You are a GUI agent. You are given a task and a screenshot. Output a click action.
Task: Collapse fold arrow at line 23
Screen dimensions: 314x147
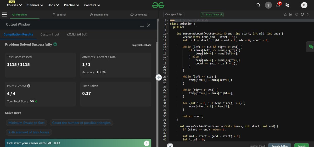tap(168, 77)
